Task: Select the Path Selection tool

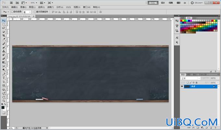Action: (4, 82)
